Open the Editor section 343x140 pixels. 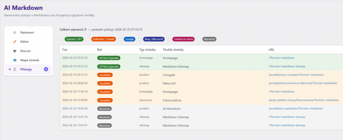click(28, 42)
